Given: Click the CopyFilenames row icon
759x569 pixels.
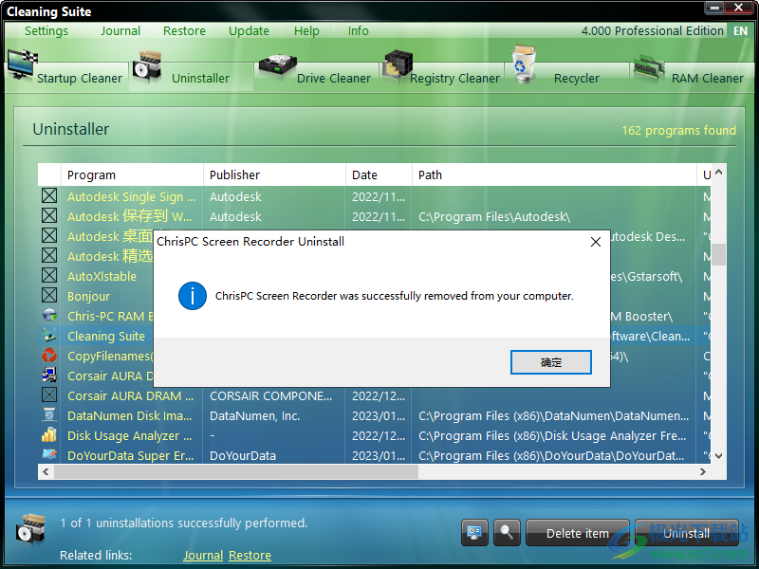Looking at the screenshot, I should (x=49, y=356).
